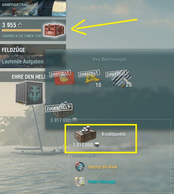The image size is (174, 194).
Task: Open the Frohe Feiertage! link
Action: click(102, 182)
